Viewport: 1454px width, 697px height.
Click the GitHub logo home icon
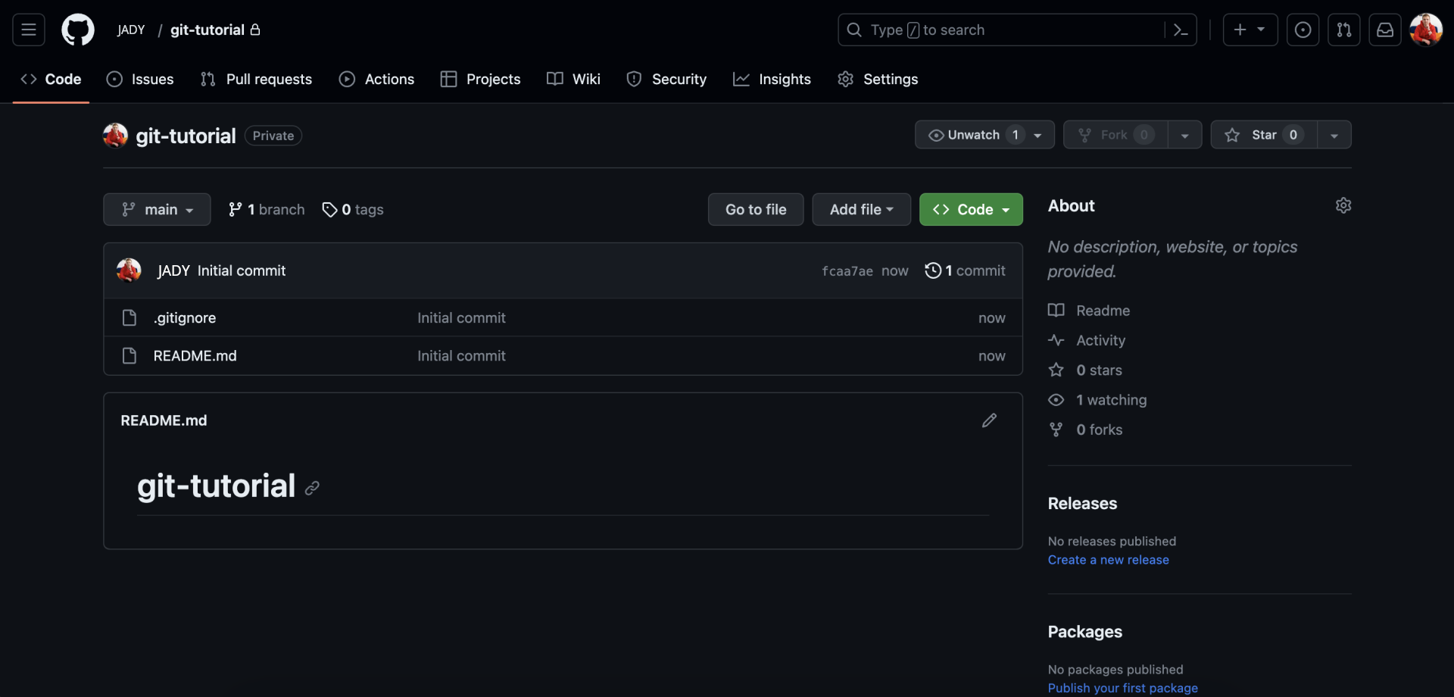tap(78, 30)
